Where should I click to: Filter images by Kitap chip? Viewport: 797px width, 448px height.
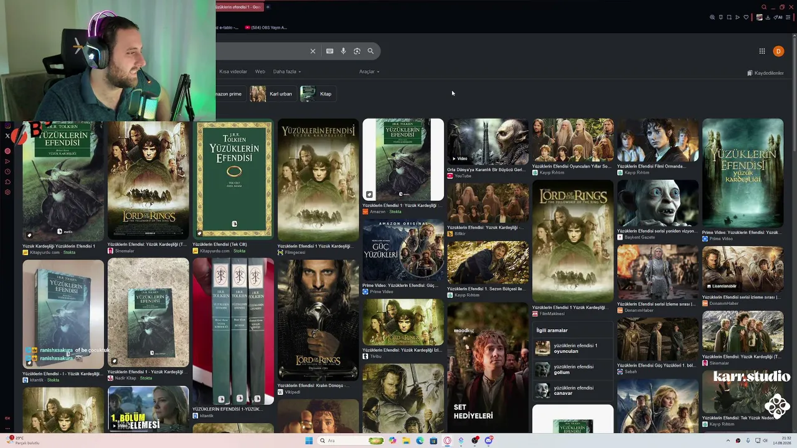318,94
